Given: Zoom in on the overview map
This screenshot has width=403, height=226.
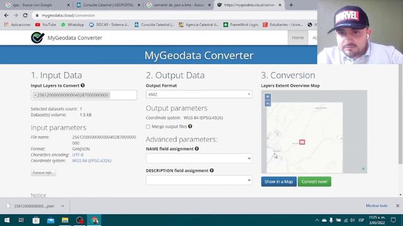Looking at the screenshot, I should pos(268,97).
